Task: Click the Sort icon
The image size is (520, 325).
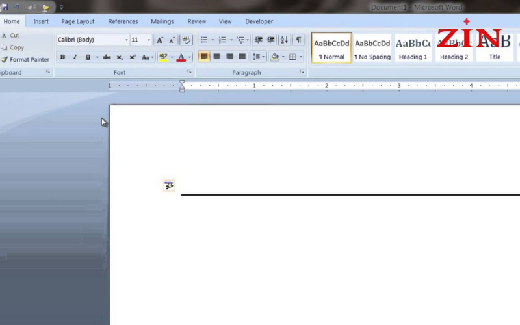Action: (x=285, y=40)
